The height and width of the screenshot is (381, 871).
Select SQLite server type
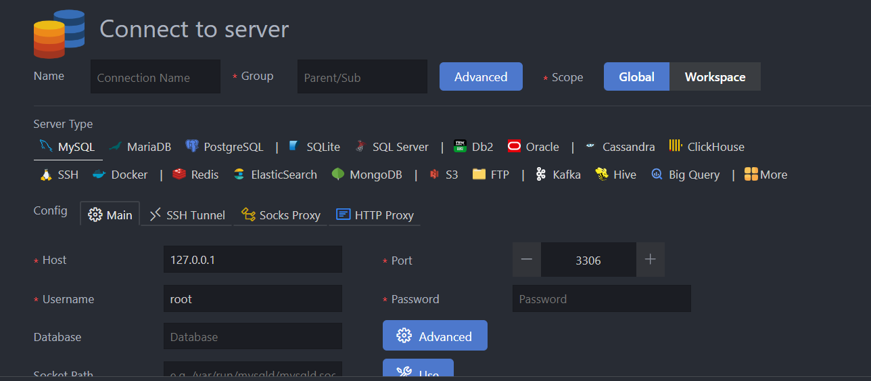coord(314,147)
